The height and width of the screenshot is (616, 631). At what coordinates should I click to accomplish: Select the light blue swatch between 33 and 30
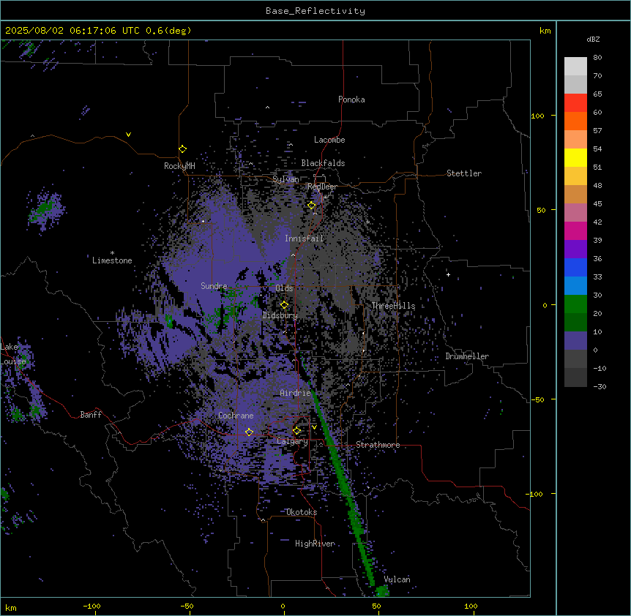click(x=575, y=286)
